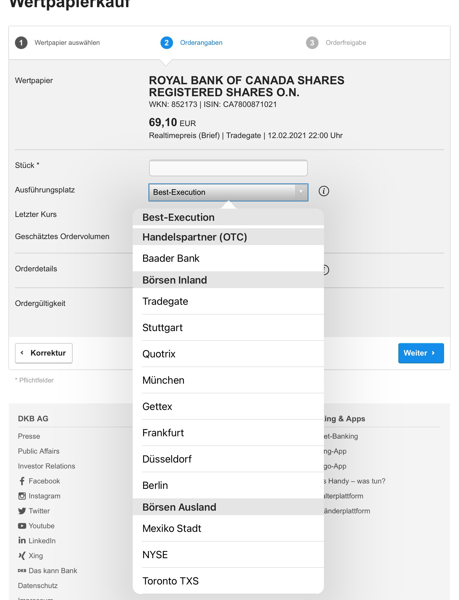Choose Toronto TXS from the list
Viewport: 459px width, 600px height.
(170, 581)
